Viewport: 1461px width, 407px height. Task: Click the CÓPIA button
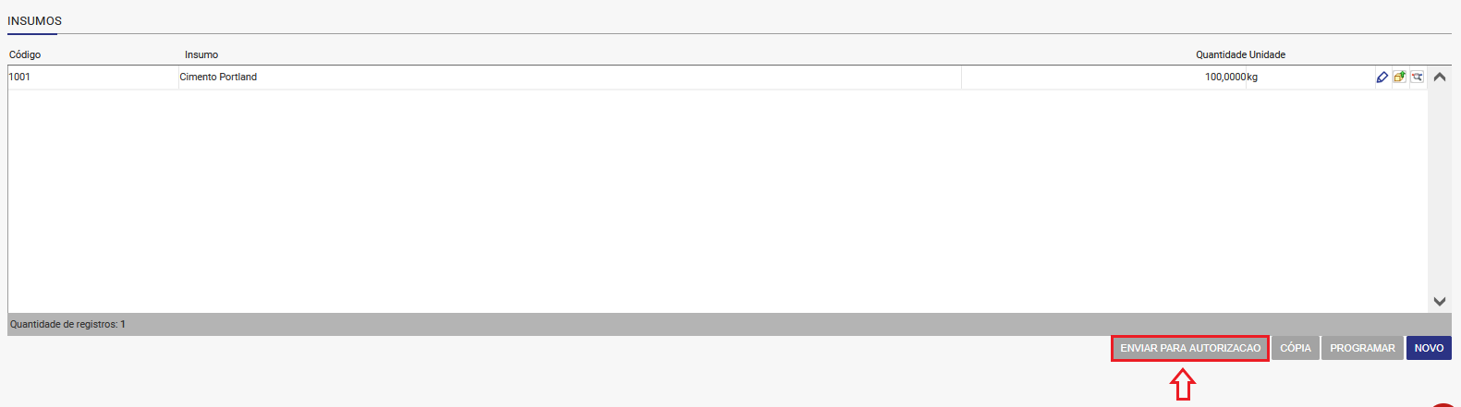[x=1296, y=348]
